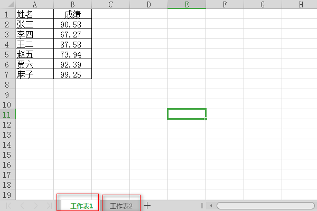Click the cell containing 贾六
The width and height of the screenshot is (317, 211).
point(34,64)
